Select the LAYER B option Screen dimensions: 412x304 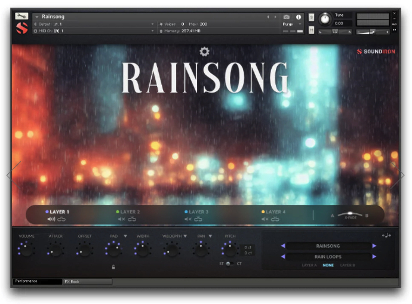click(x=348, y=265)
